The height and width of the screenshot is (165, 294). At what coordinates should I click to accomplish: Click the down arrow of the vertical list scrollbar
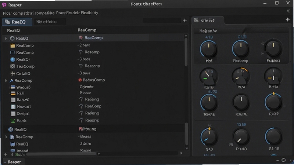[187, 148]
